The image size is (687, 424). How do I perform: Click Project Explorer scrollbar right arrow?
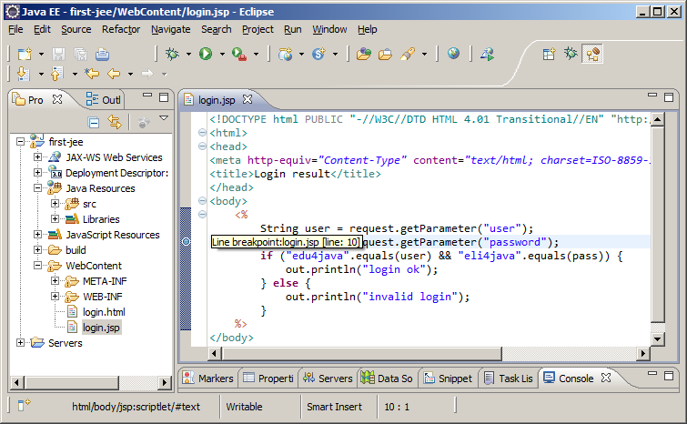click(165, 382)
